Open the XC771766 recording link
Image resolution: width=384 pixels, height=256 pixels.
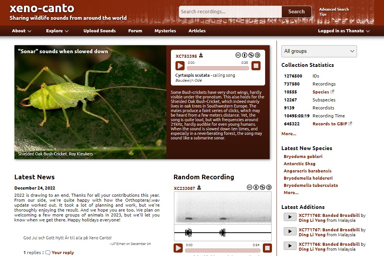[x=309, y=244]
